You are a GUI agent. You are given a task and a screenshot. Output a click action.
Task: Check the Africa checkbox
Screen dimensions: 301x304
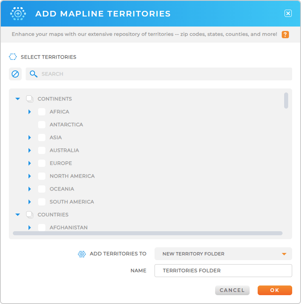pyautogui.click(x=42, y=112)
